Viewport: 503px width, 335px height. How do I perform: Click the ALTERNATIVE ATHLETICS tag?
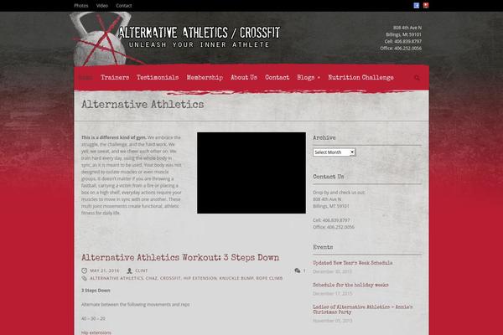pos(117,278)
